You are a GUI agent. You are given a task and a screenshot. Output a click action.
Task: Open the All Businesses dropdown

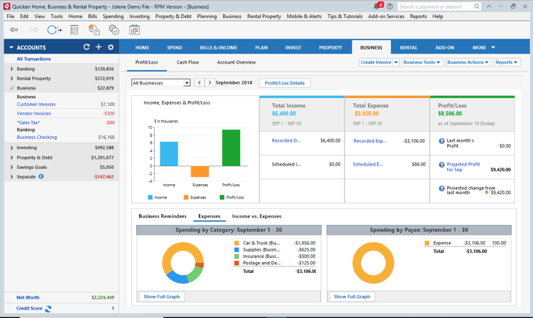coord(160,83)
